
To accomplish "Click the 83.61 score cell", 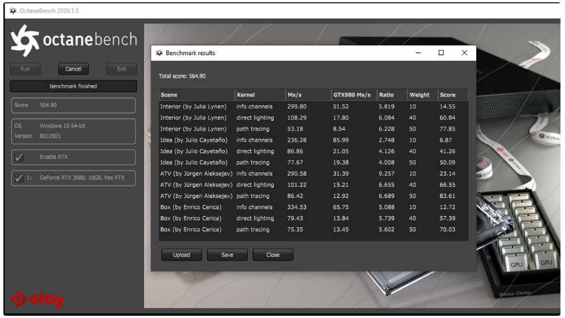I will tap(447, 196).
